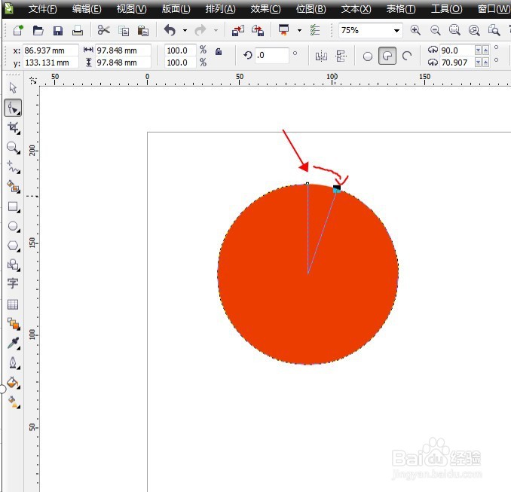Open the undo history dropdown arrow
The image size is (511, 492).
click(185, 31)
